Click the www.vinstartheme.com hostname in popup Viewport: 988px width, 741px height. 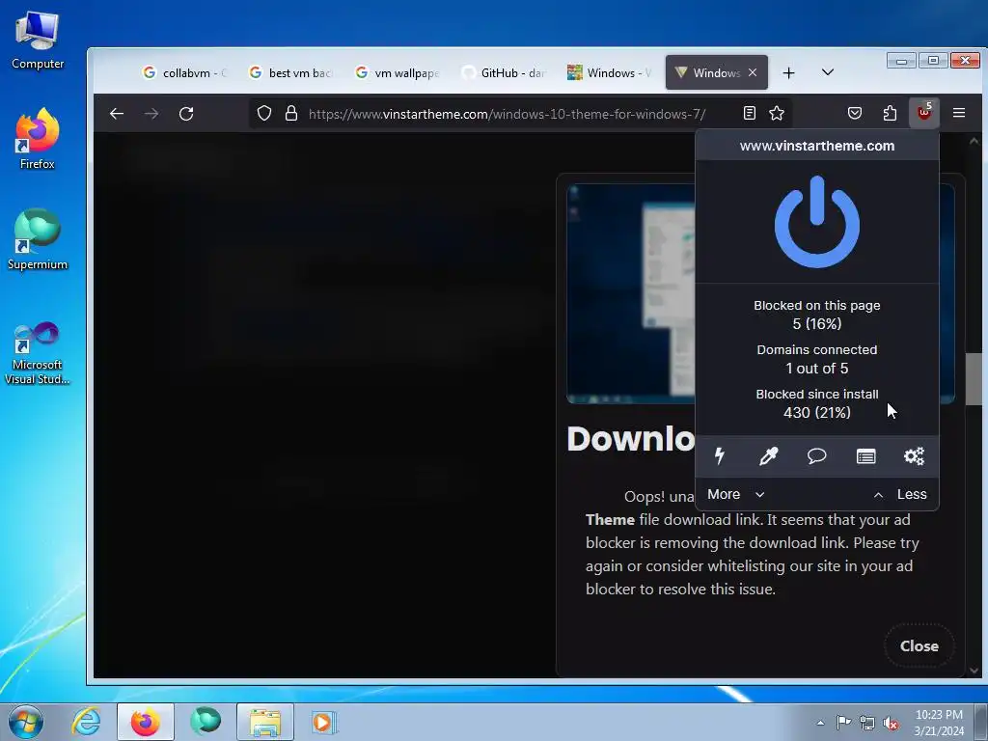[x=816, y=146]
